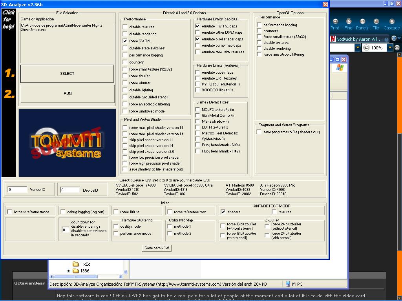Enable Remove Stuttering 'quality mode'
Viewport: 402px width, 301px height.
point(116,226)
